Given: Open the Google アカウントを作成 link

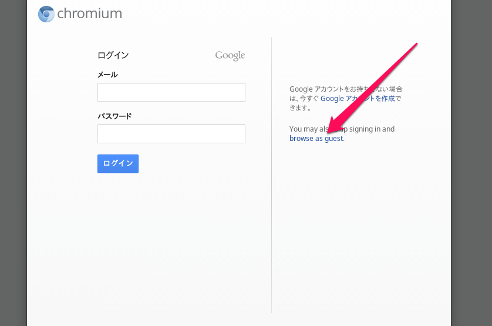Looking at the screenshot, I should coord(358,99).
